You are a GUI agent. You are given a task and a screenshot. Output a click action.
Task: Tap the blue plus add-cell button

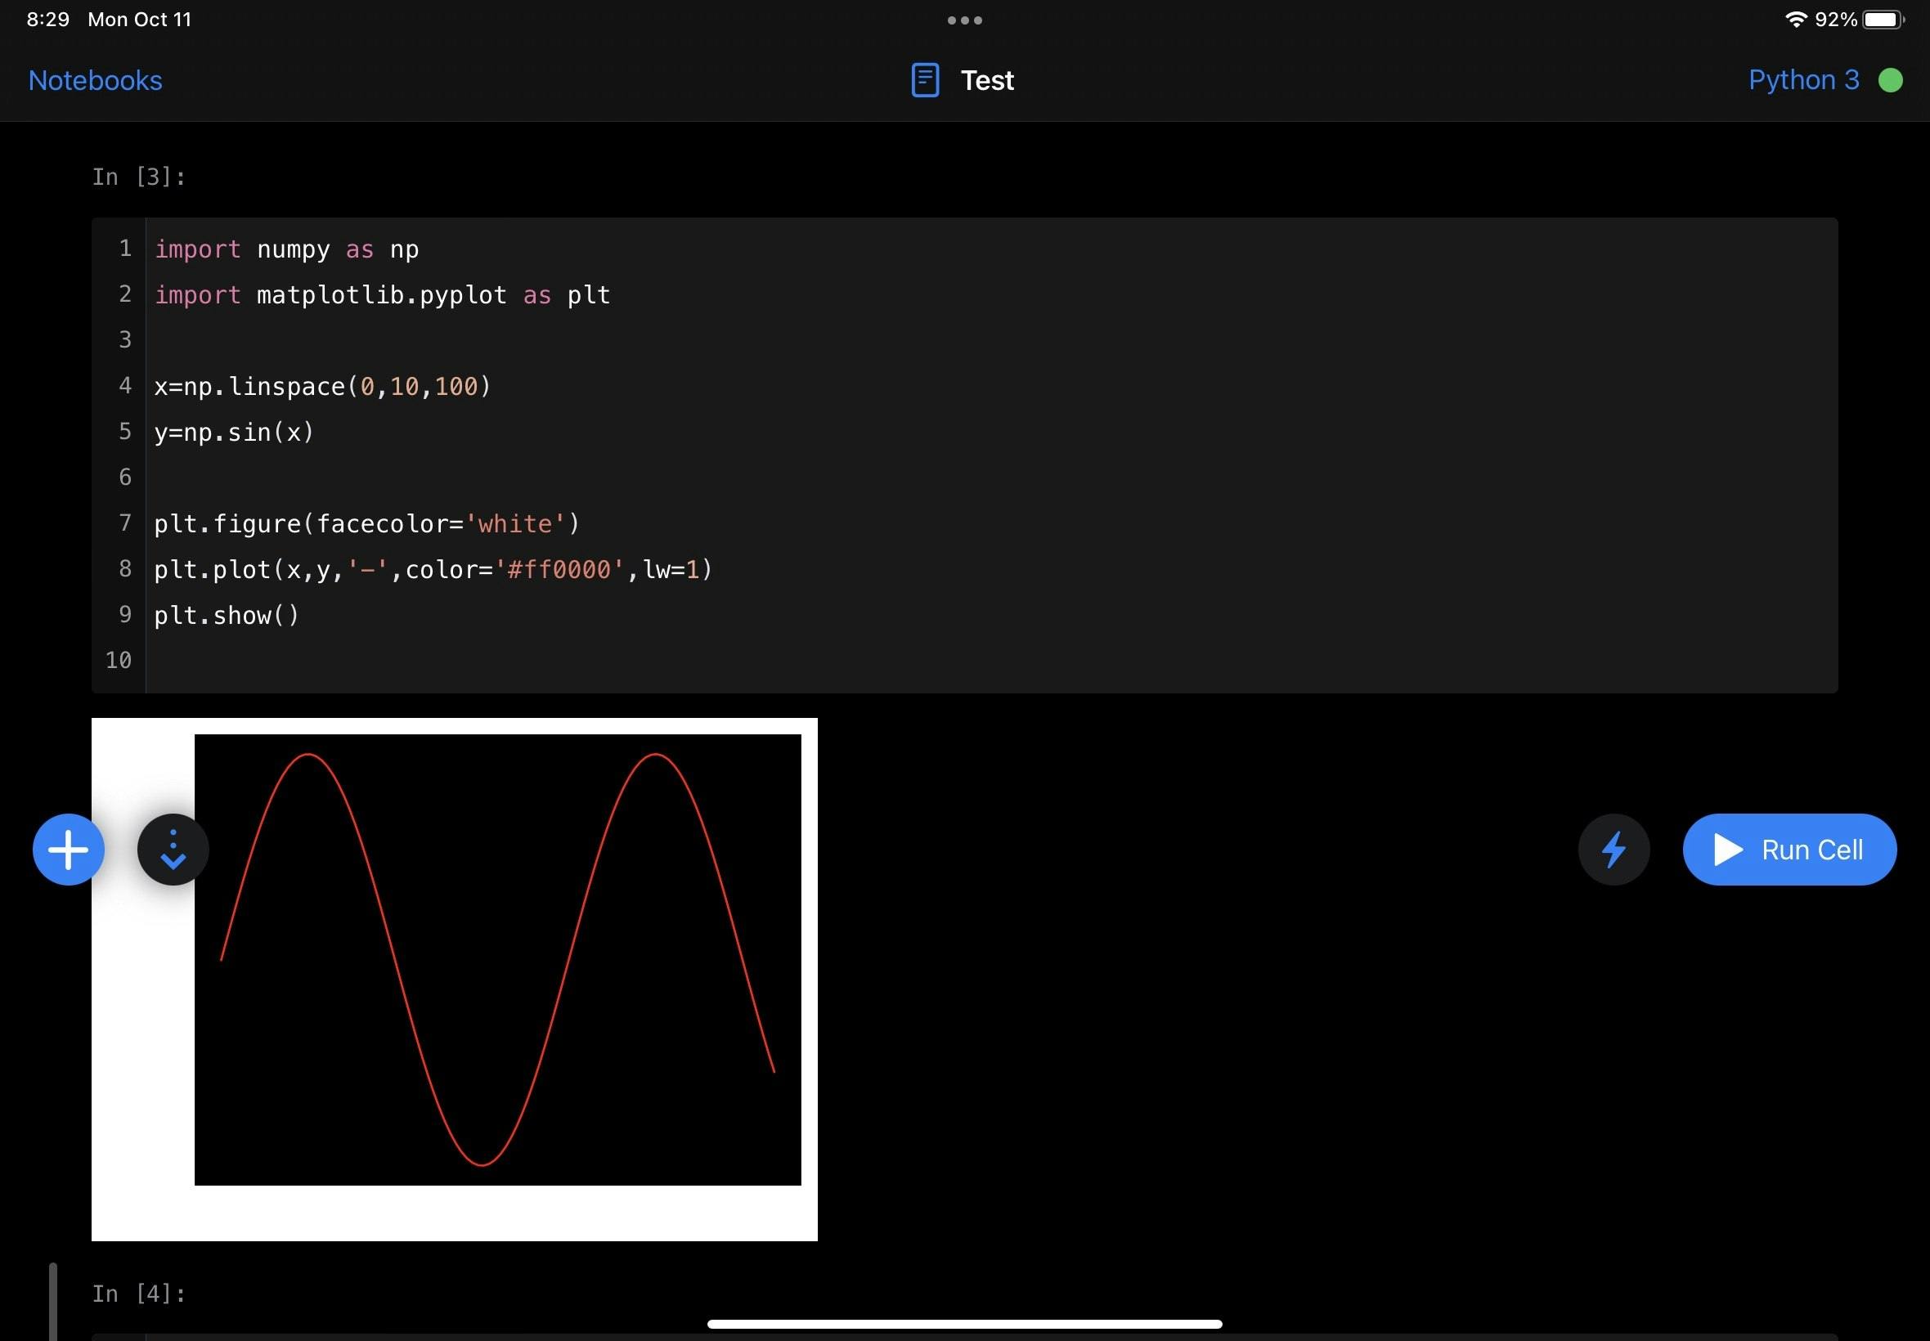pos(68,850)
